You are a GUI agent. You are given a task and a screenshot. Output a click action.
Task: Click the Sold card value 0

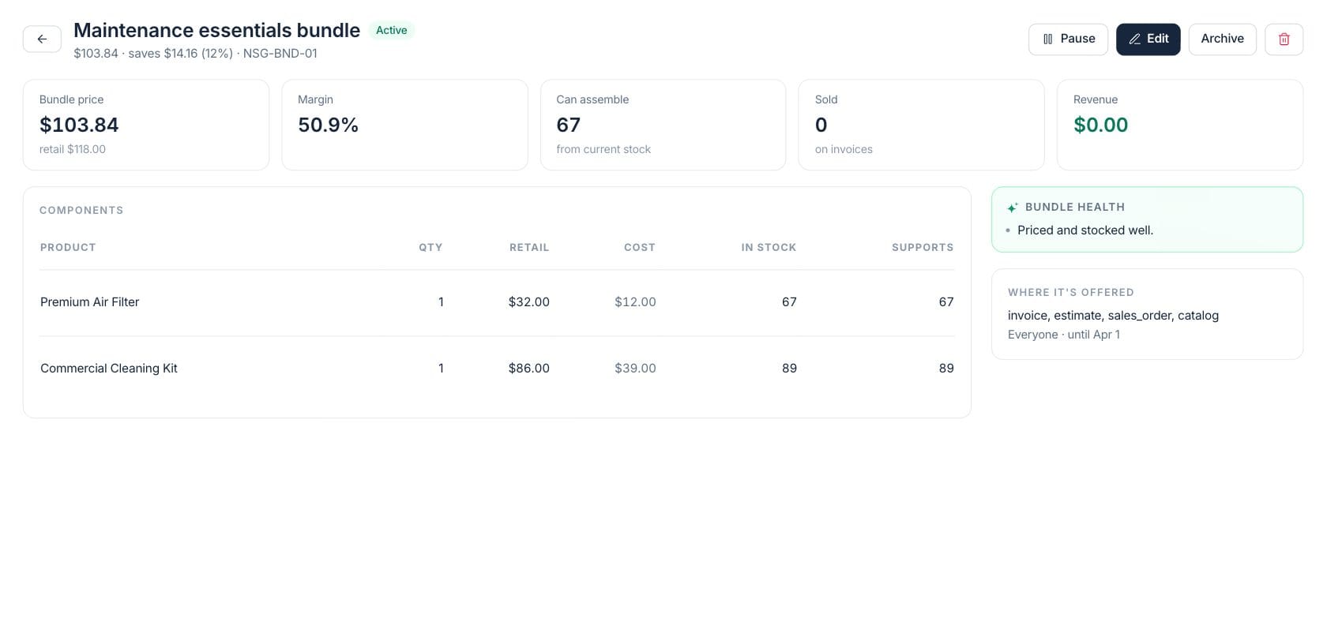pos(821,125)
